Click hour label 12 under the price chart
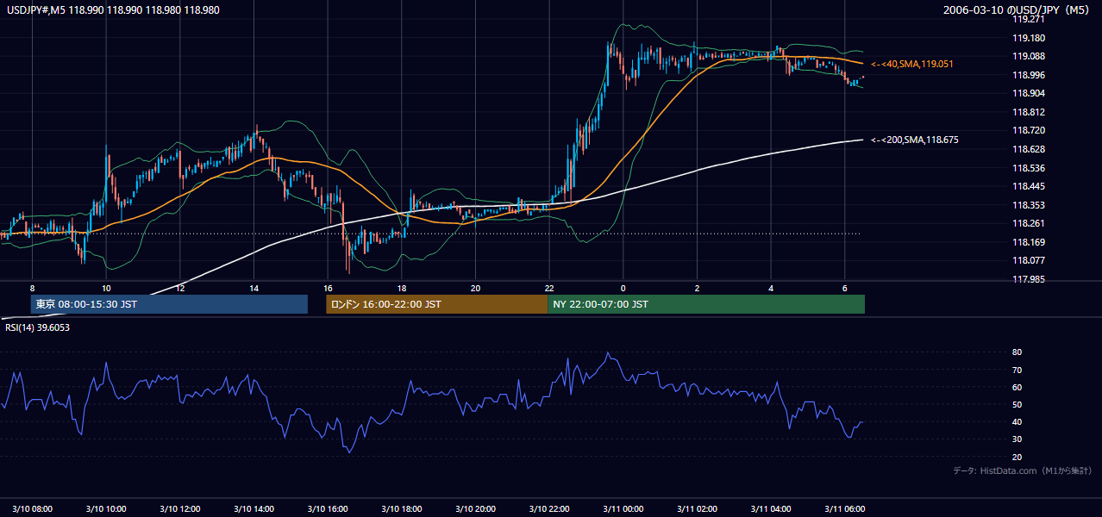1102x517 pixels. coord(179,288)
